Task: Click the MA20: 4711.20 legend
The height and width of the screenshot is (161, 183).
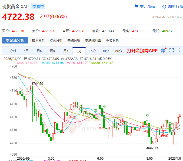Action: tap(78, 63)
